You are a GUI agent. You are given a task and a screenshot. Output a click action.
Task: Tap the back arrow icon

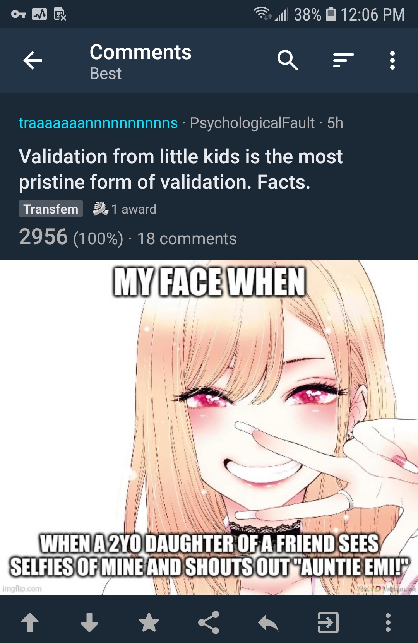point(33,61)
